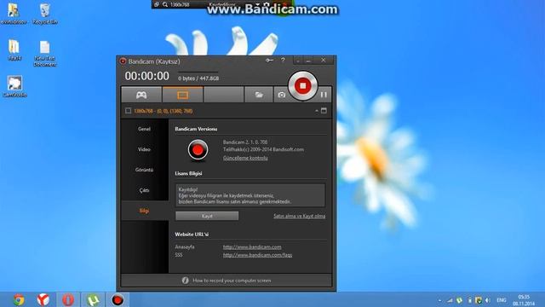Open Yandex browser from the taskbar
Image resolution: width=545 pixels, height=307 pixels.
pos(43,299)
